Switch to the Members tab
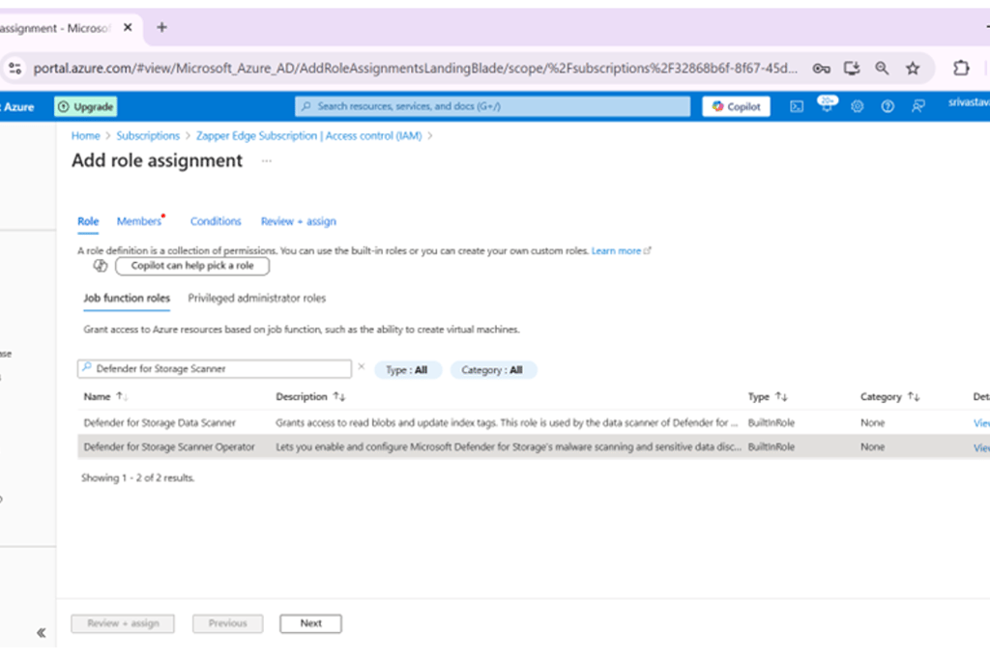Image resolution: width=990 pixels, height=661 pixels. click(139, 221)
